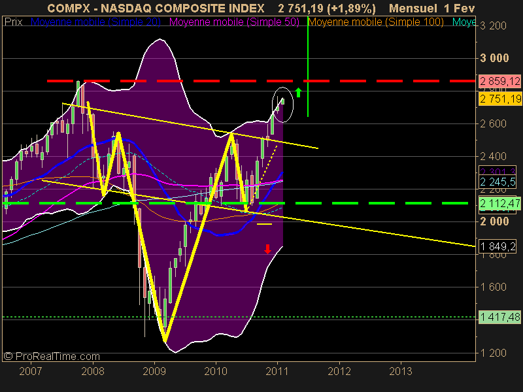Select the 'Mensuel' timeframe label
This screenshot has height=392, width=523.
[x=413, y=8]
